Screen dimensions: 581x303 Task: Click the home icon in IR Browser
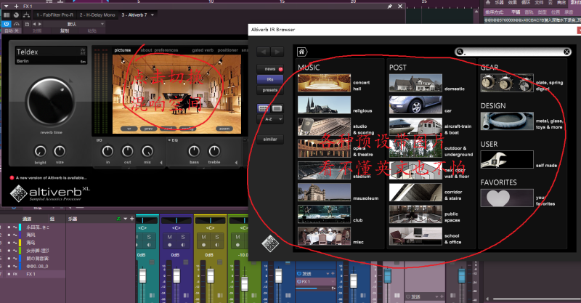(302, 52)
